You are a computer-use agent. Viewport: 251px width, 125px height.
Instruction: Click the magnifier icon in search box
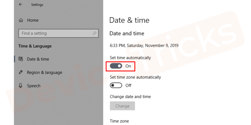(94, 33)
